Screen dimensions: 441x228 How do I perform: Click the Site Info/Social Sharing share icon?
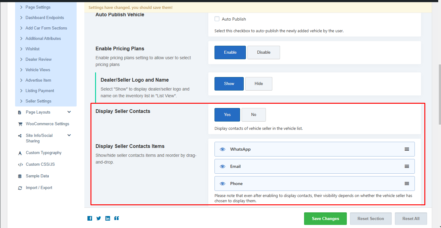click(20, 136)
